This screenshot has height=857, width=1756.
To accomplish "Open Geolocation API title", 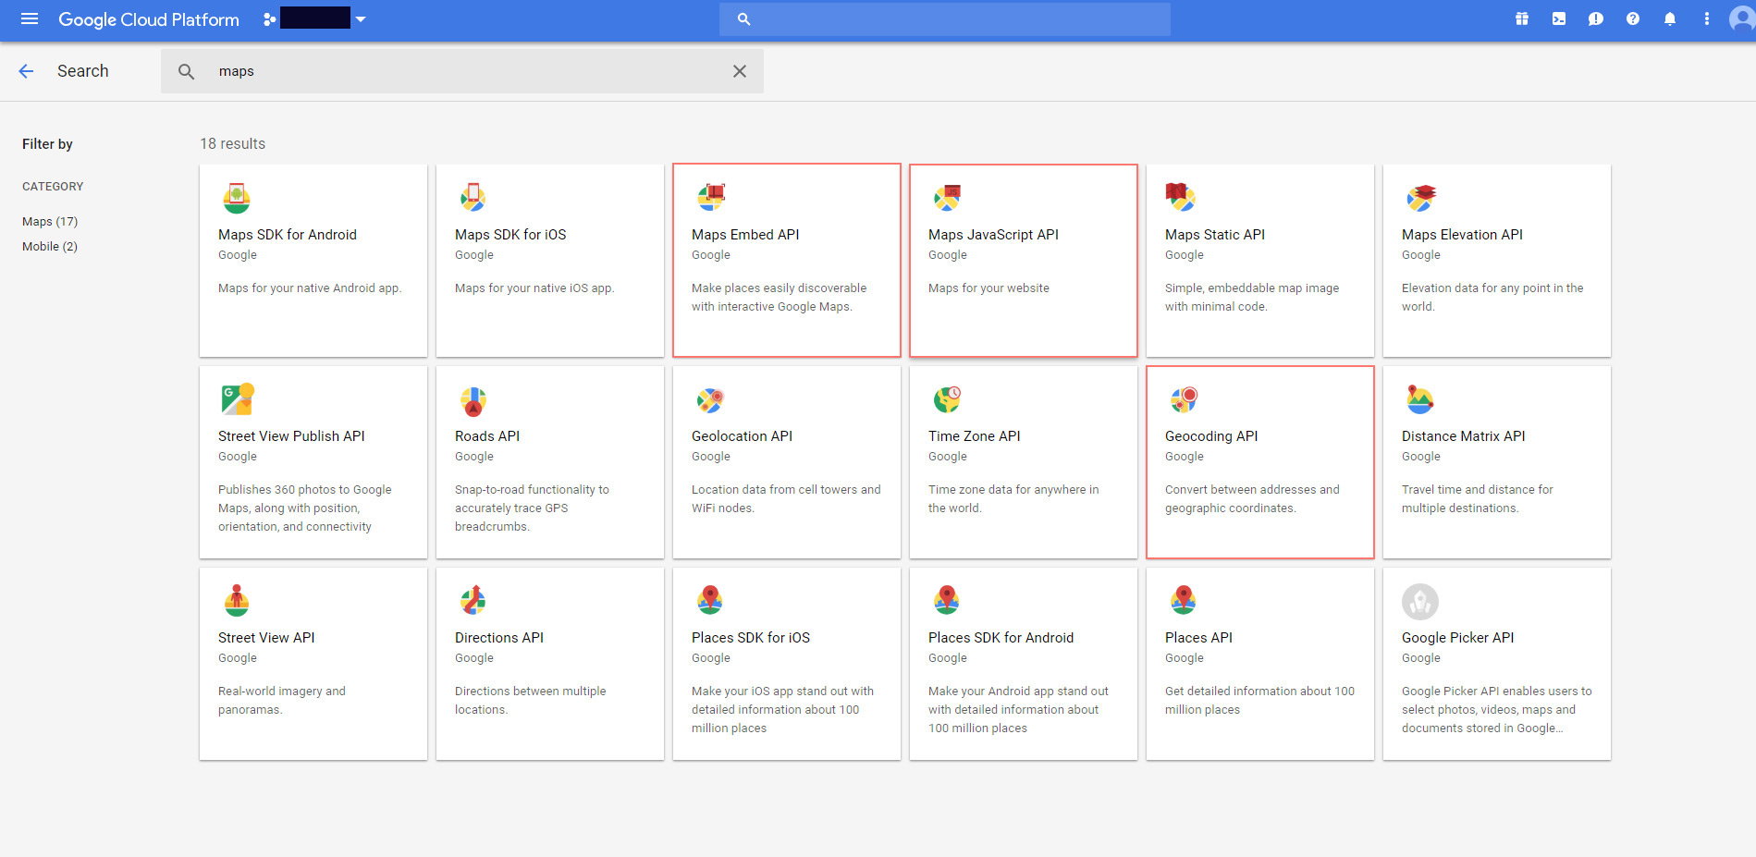I will click(x=742, y=436).
